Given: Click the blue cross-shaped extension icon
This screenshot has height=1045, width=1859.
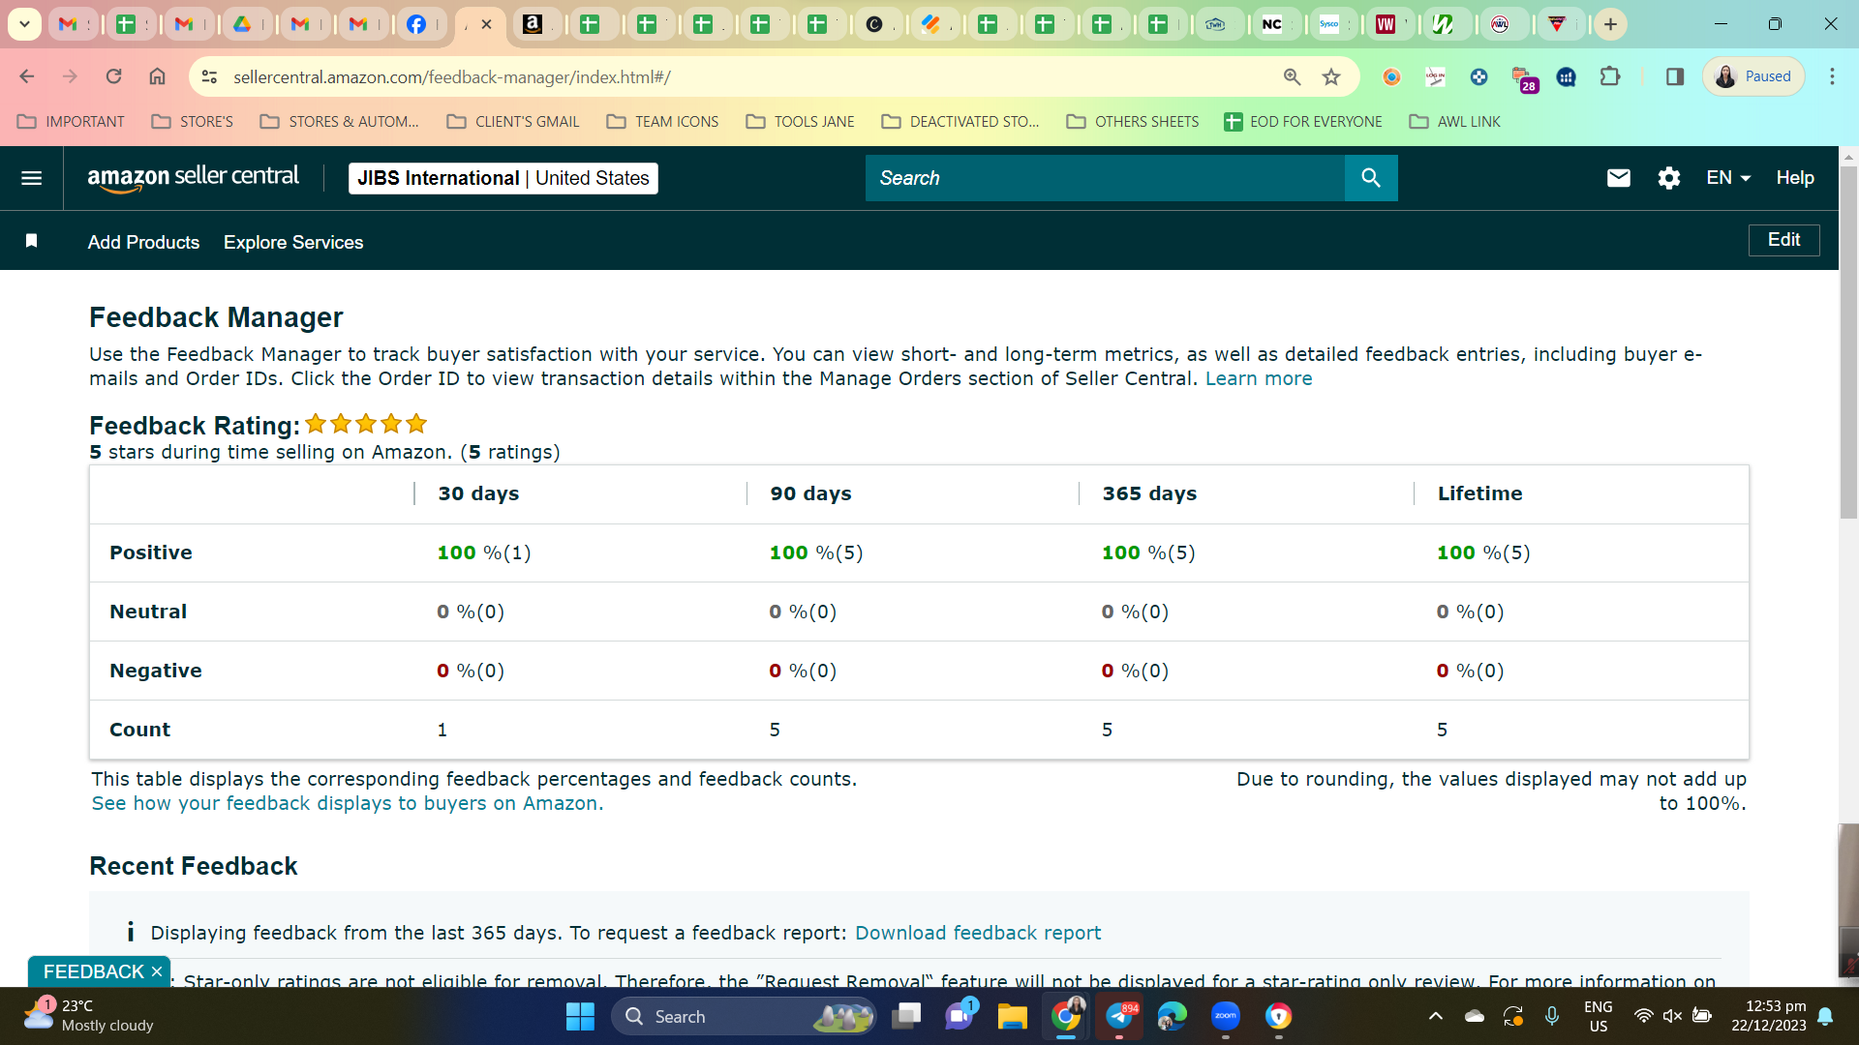Looking at the screenshot, I should [1478, 76].
